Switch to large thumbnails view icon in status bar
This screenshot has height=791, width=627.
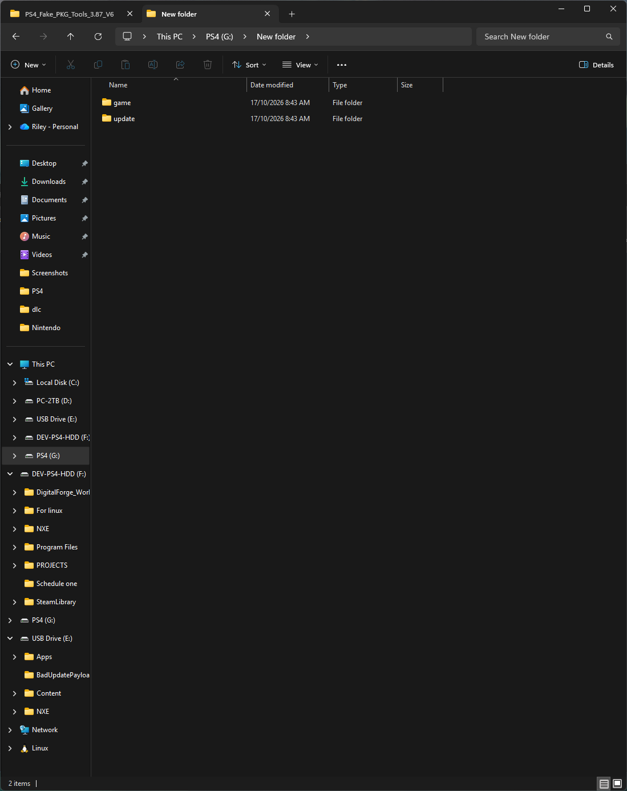tap(617, 784)
